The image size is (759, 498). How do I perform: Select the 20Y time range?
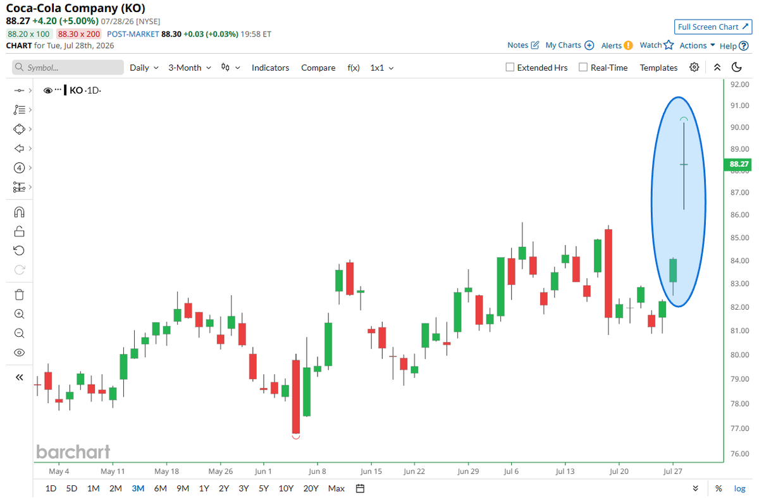click(311, 488)
